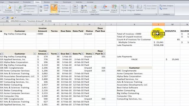The width and height of the screenshot is (189, 106).
Task: Click Hide Detail in Outline group
Action: (150, 9)
